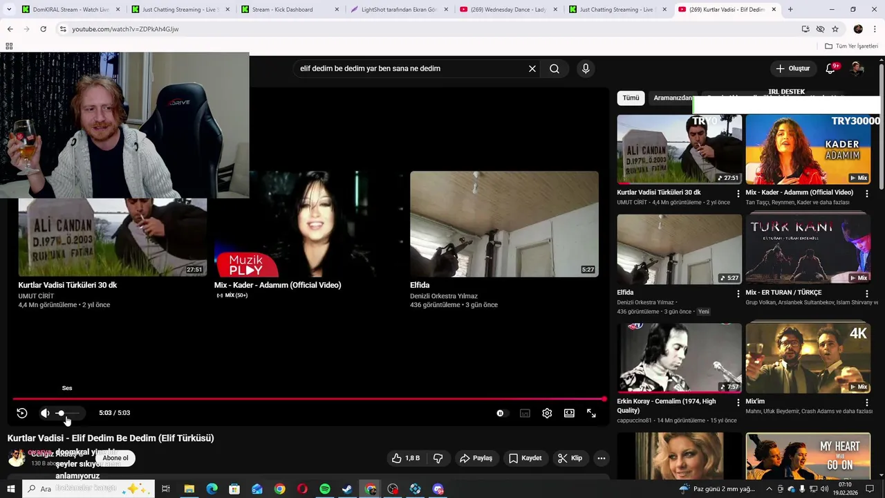
Task: Click the red video progress bar
Action: 309,399
